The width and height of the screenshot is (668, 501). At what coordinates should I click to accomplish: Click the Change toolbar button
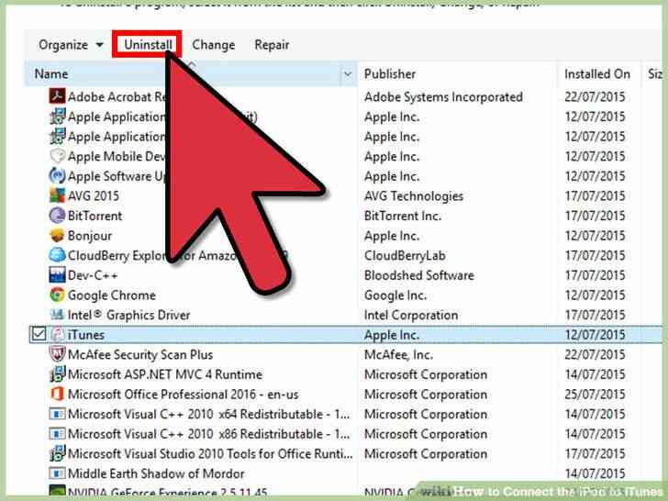pyautogui.click(x=214, y=44)
